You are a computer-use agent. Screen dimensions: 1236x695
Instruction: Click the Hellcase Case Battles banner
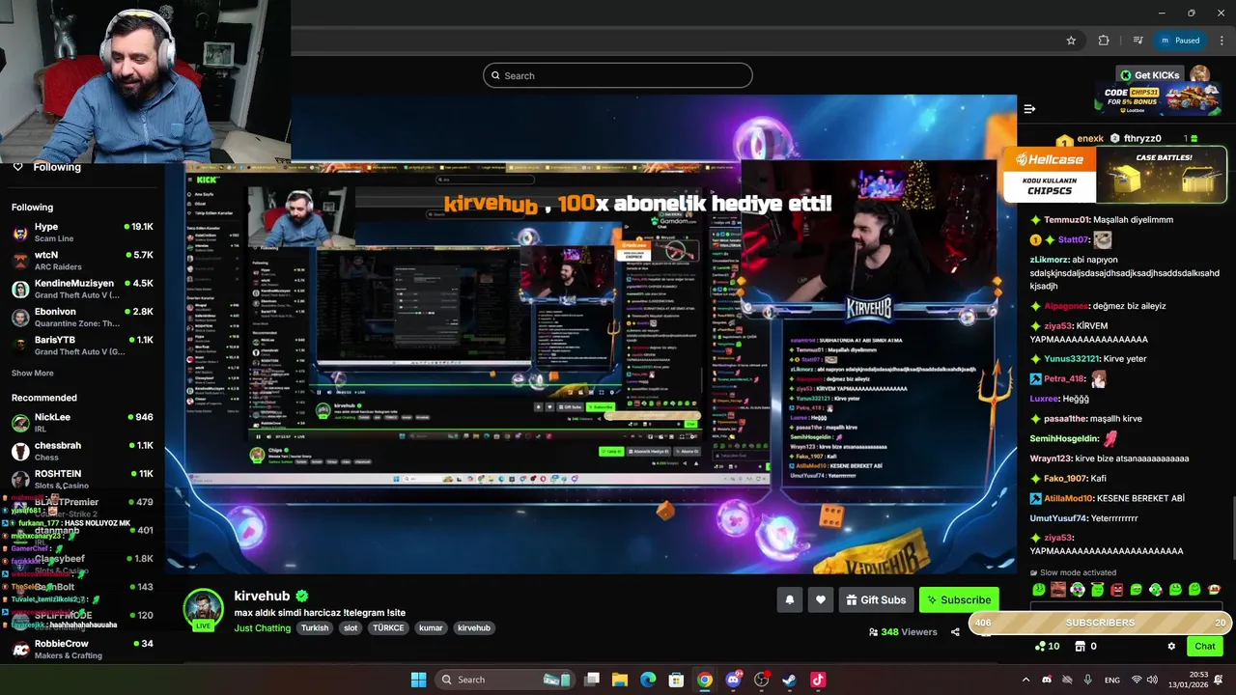[1114, 174]
